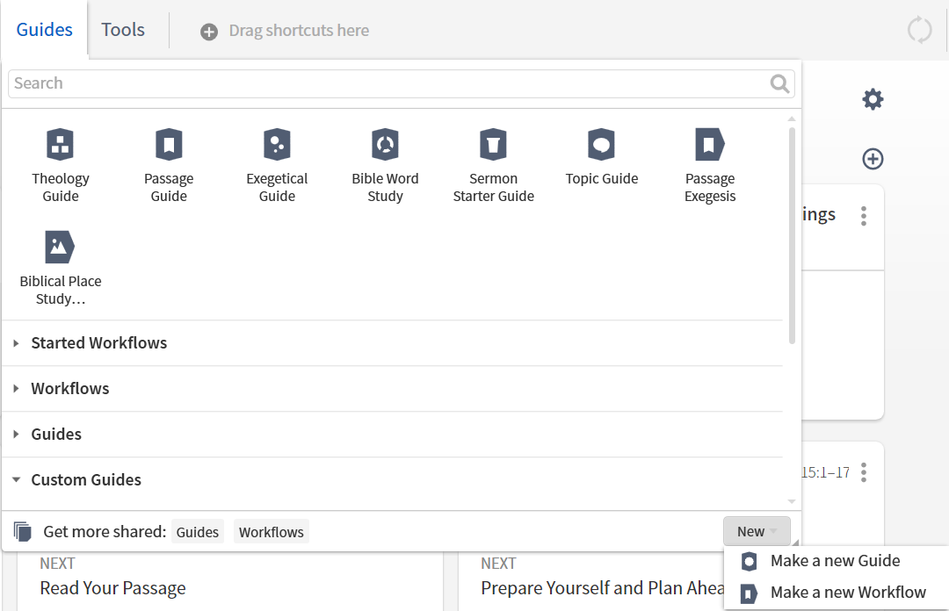This screenshot has height=611, width=949.
Task: Start a Bible Word Study
Action: (385, 162)
